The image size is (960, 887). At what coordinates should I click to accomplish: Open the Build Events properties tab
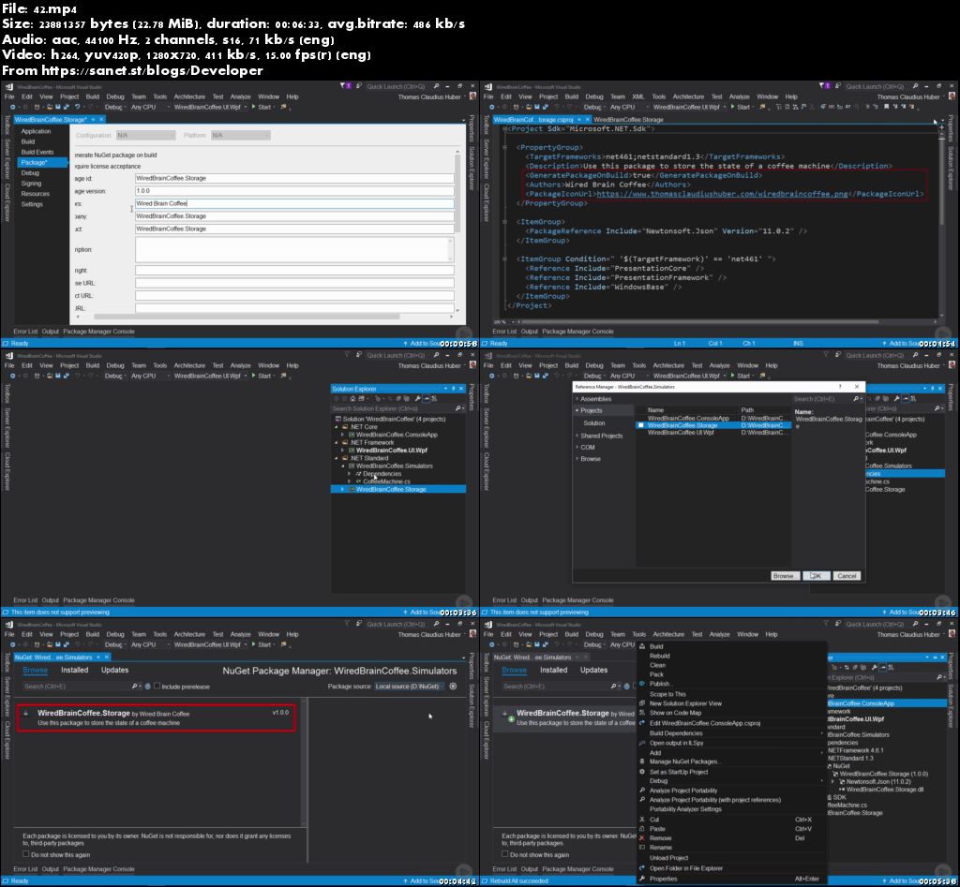click(x=37, y=153)
